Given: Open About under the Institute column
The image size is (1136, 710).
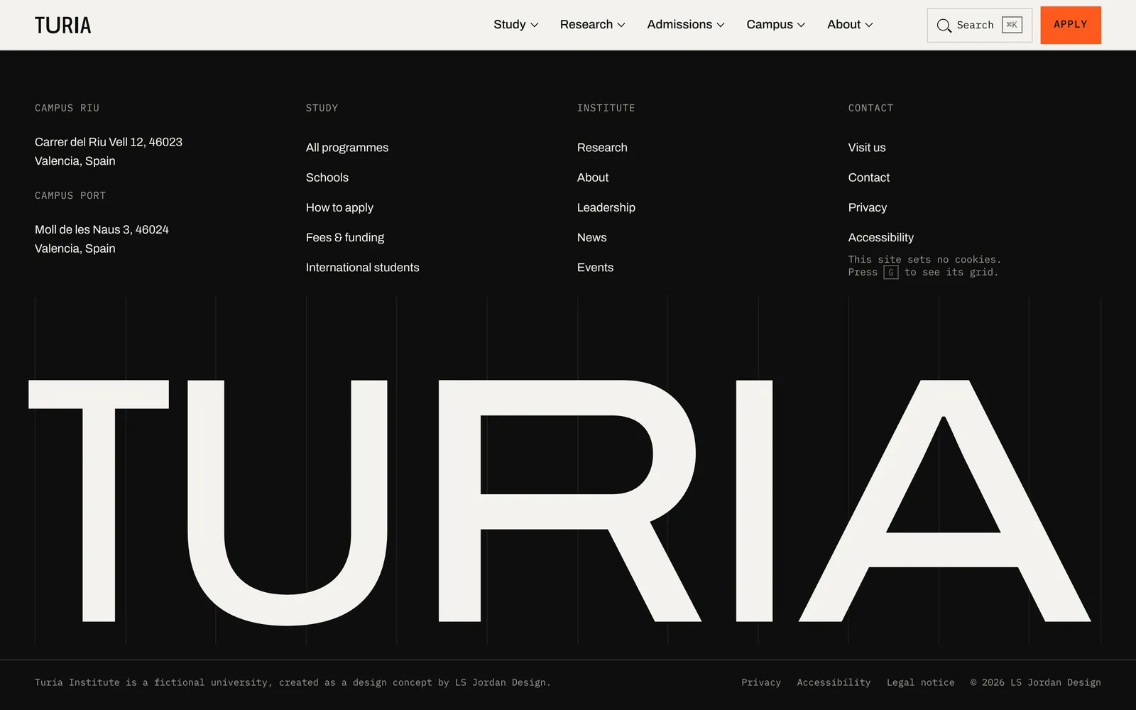Looking at the screenshot, I should (x=593, y=177).
